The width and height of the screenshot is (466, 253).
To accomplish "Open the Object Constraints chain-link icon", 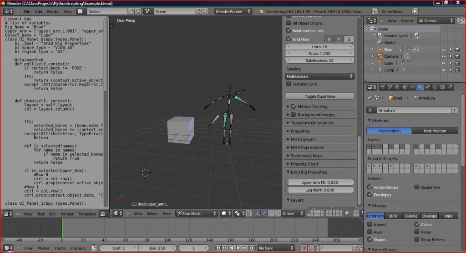I will [412, 87].
